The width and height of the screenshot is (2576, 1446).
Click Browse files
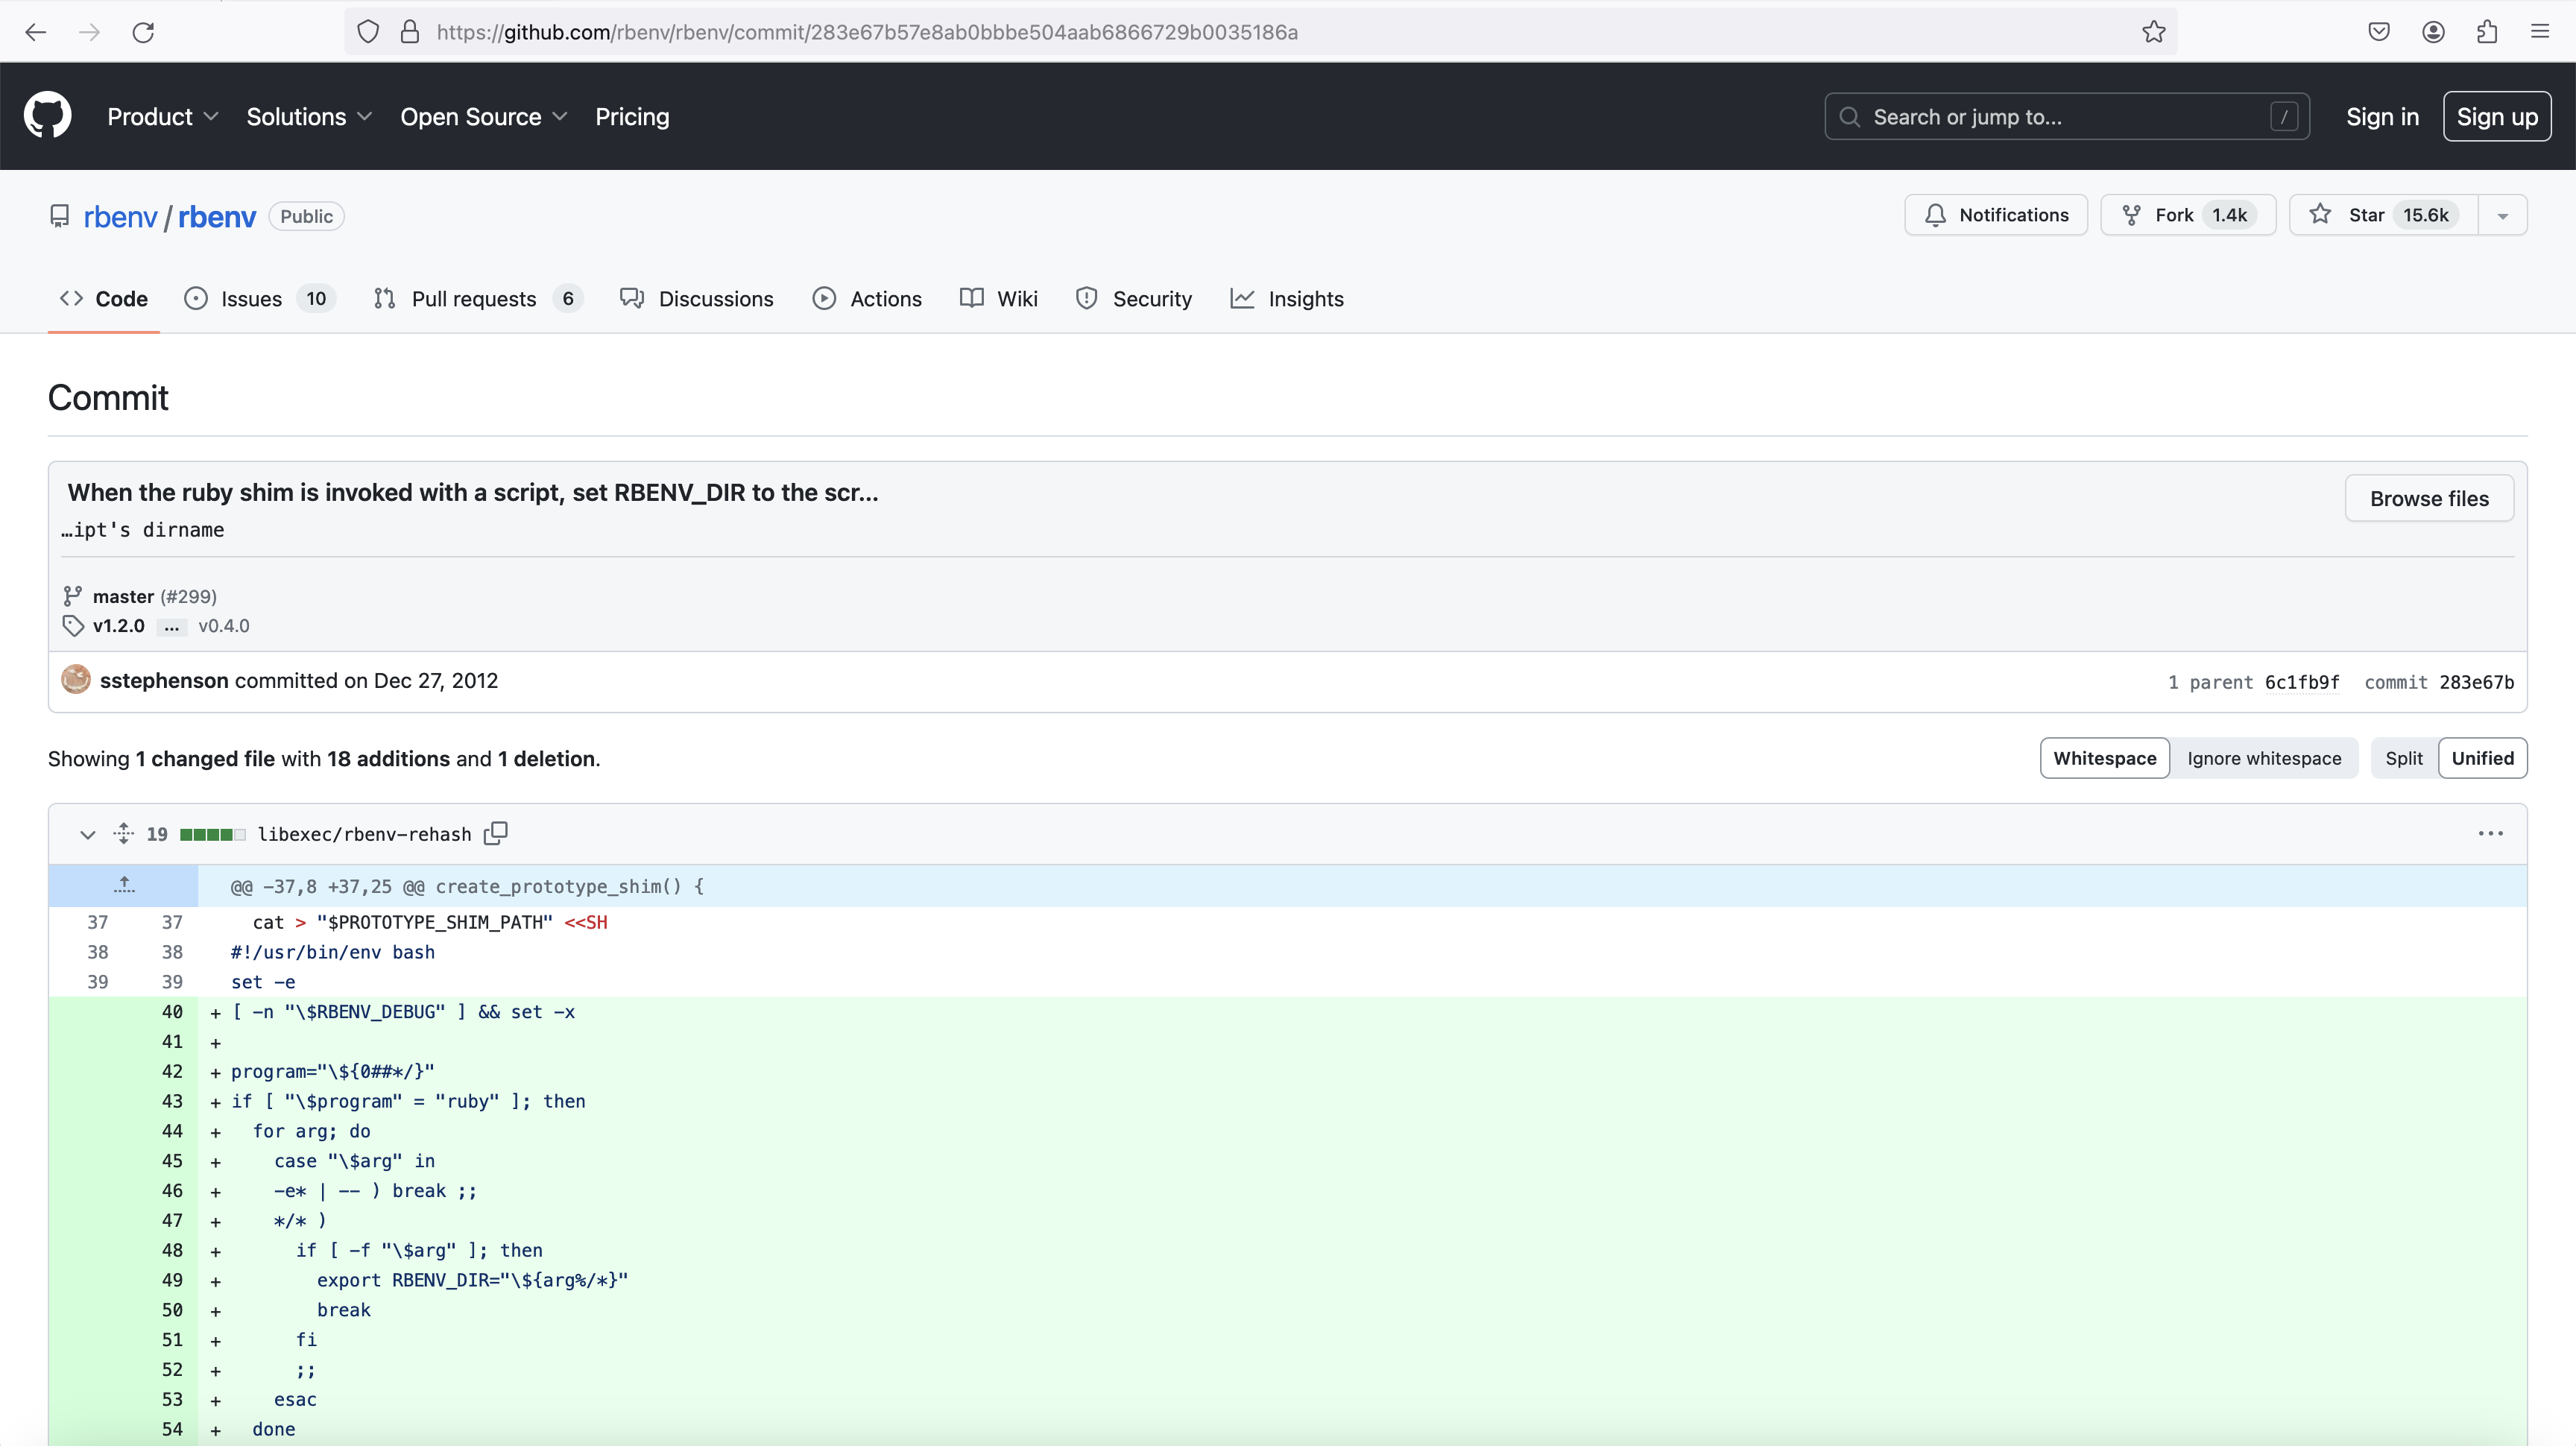click(x=2429, y=498)
